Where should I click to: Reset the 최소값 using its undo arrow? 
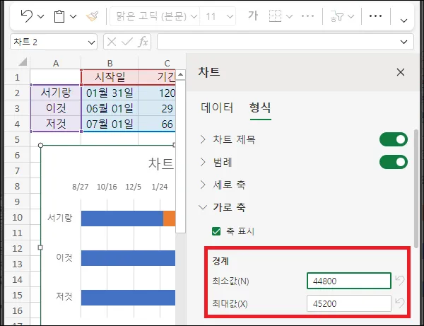click(400, 280)
